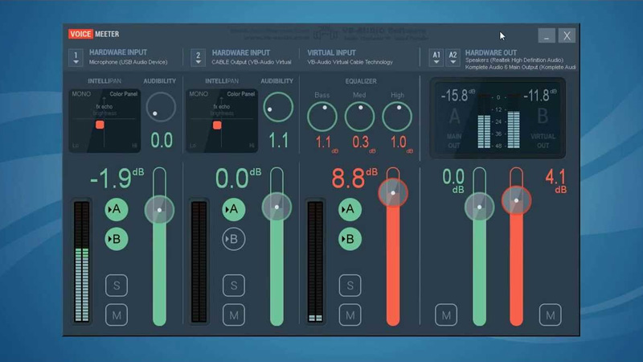Click the 0.0 audibility value on input 1
Image resolution: width=643 pixels, height=362 pixels.
click(162, 141)
